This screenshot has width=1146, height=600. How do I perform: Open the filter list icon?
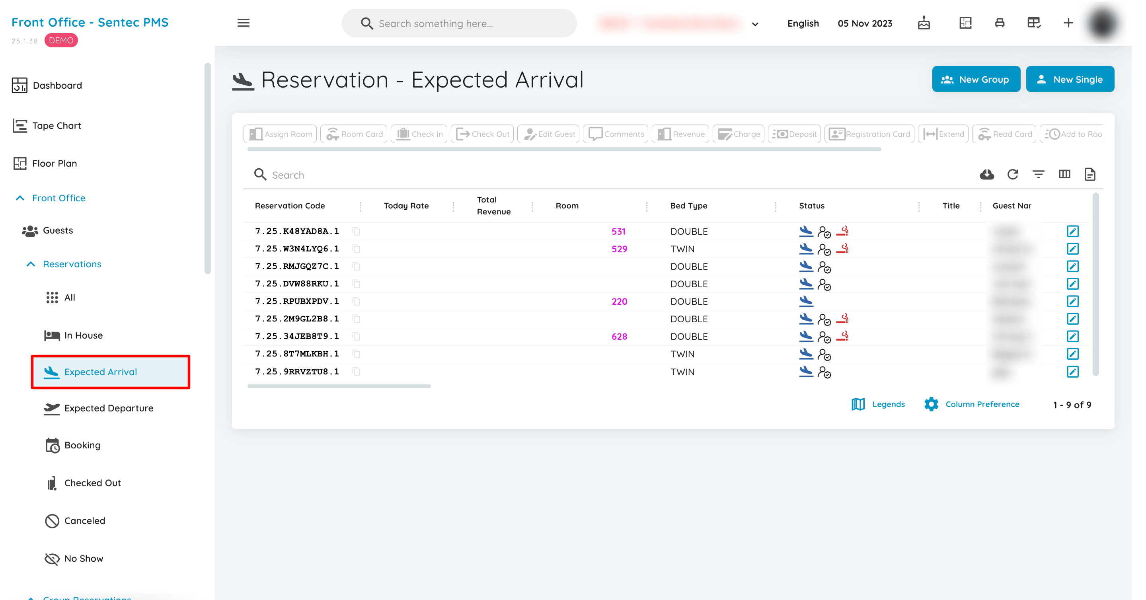pos(1038,174)
